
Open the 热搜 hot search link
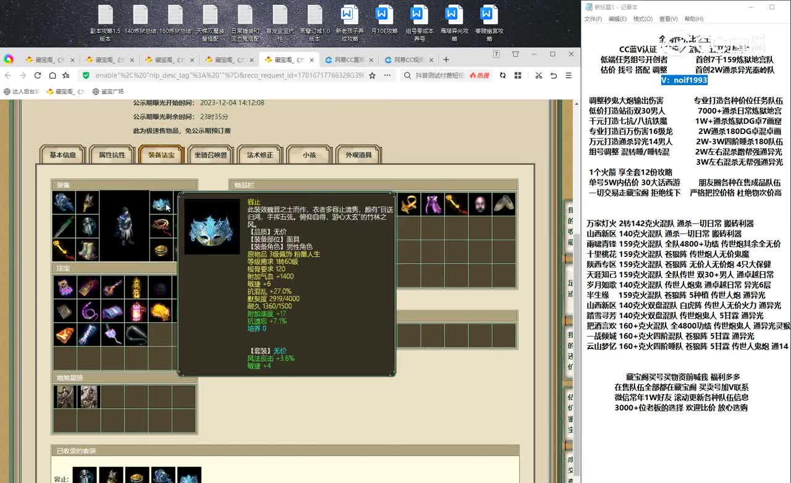pyautogui.click(x=480, y=75)
